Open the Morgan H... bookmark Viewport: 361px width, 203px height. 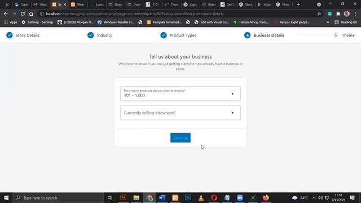point(75,22)
